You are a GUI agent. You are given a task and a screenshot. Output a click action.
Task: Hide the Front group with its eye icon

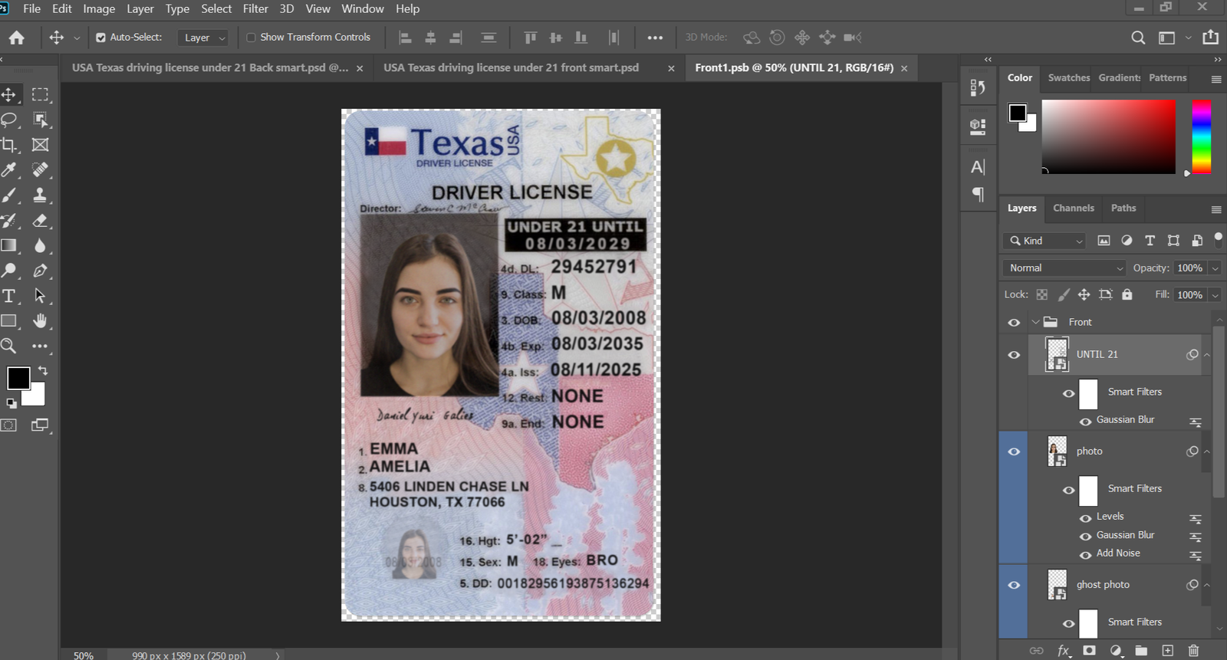tap(1014, 323)
